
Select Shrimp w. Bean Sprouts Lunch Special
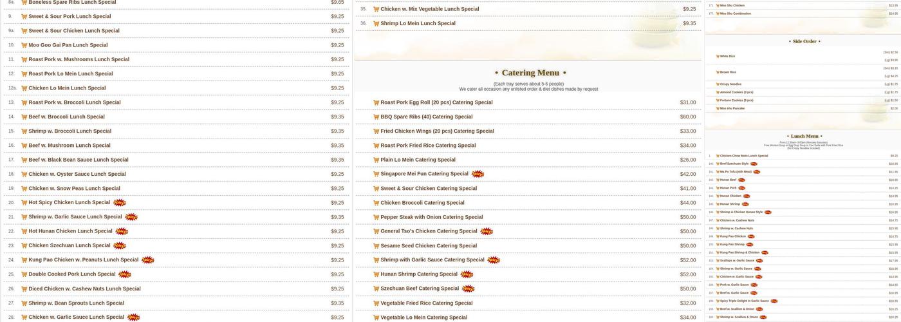pos(77,303)
